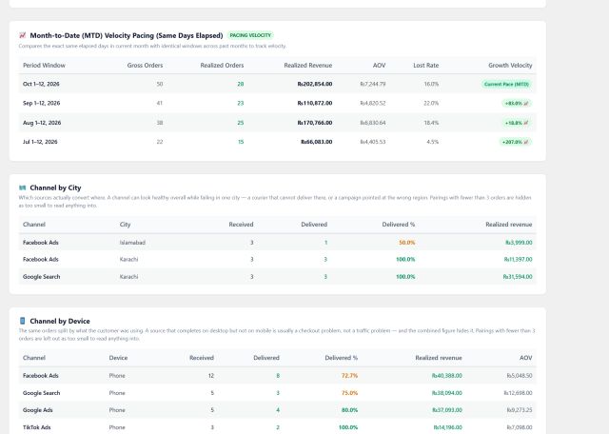Image resolution: width=609 pixels, height=434 pixels.
Task: Click the Lost Rate column header
Action: [x=425, y=66]
